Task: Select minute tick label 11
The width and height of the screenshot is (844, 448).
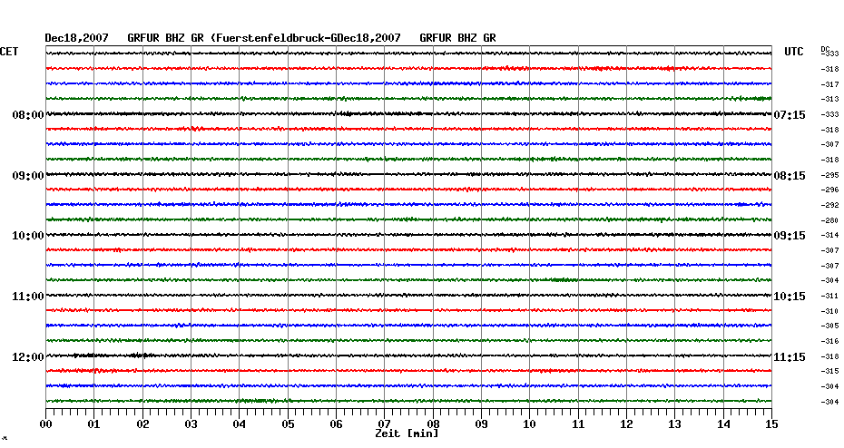Action: tap(578, 424)
